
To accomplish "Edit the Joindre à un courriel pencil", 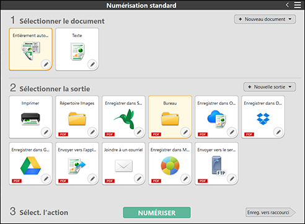I will pos(139,179).
